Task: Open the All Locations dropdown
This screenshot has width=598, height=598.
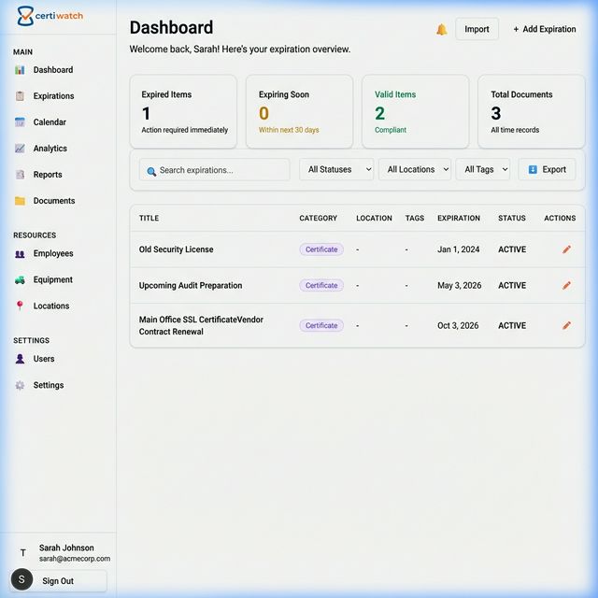Action: click(x=415, y=169)
